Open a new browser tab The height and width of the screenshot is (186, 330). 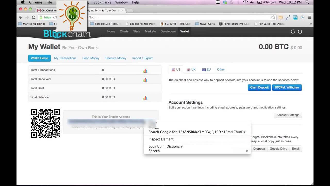pos(130,11)
